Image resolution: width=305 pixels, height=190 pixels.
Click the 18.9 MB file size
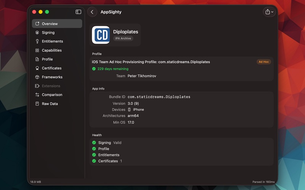[x=35, y=182]
